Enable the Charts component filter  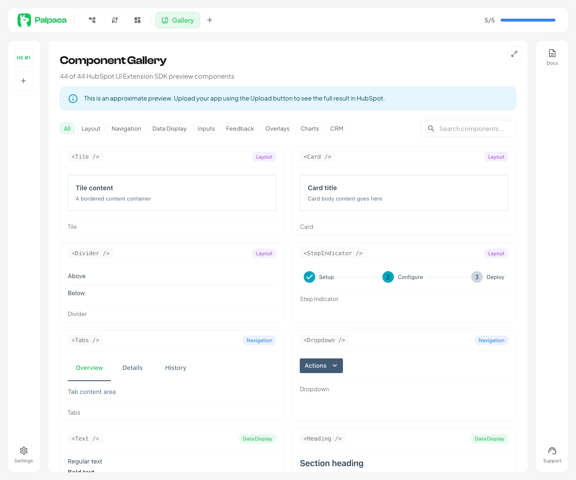pyautogui.click(x=310, y=128)
